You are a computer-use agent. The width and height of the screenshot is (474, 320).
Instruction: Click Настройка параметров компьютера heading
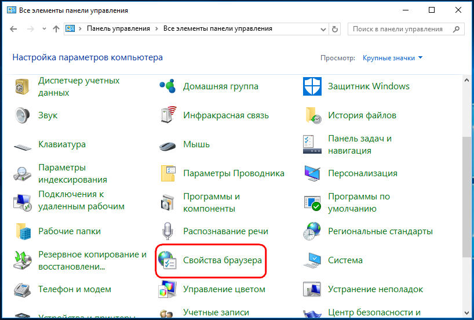point(87,57)
